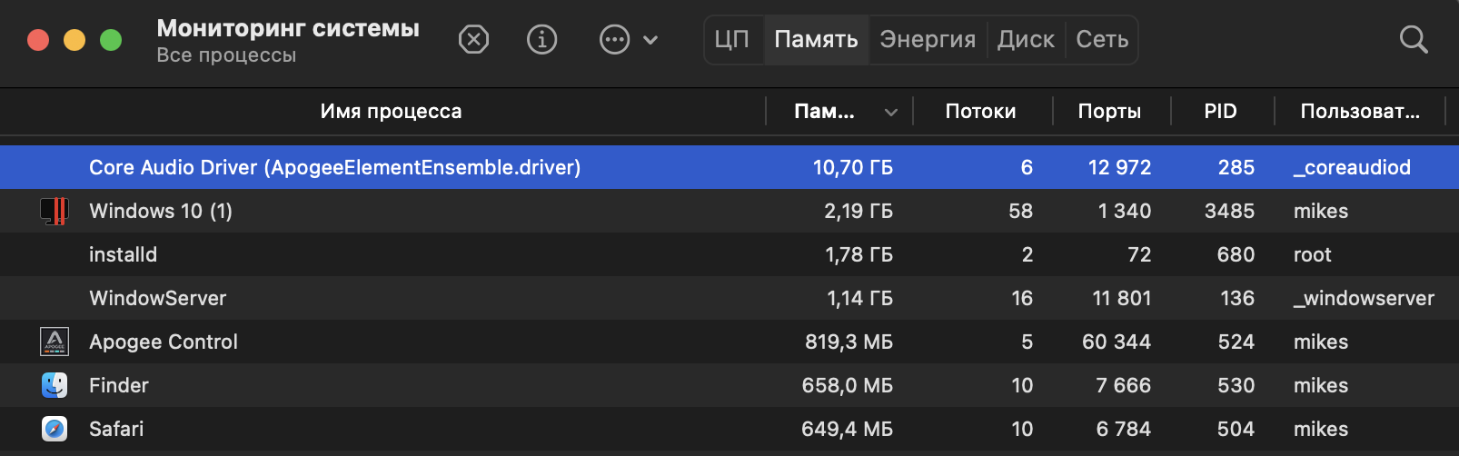The image size is (1459, 456).
Task: Click the stop process (X) toolbar icon
Action: tap(473, 40)
